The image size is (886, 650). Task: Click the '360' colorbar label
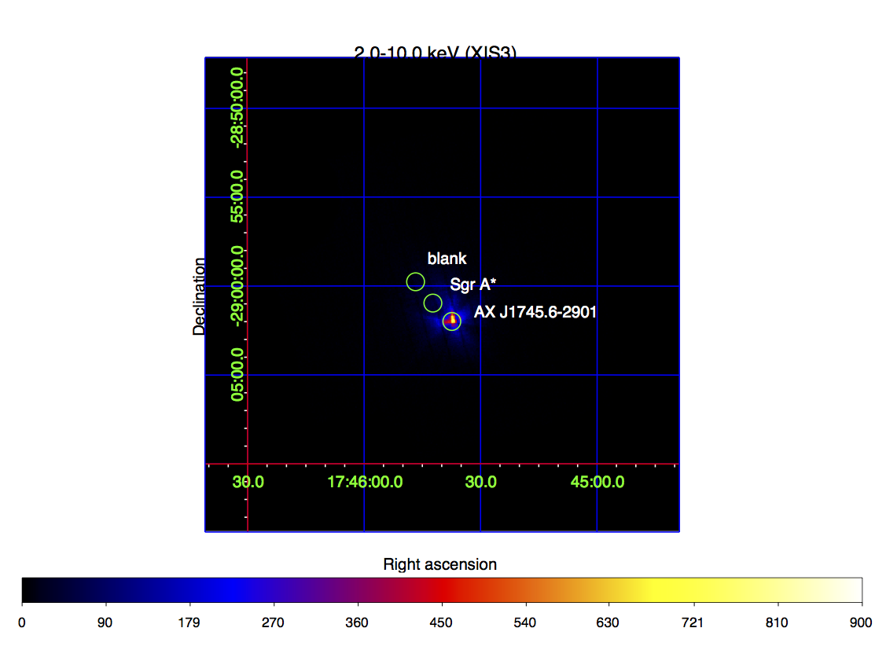pos(357,622)
